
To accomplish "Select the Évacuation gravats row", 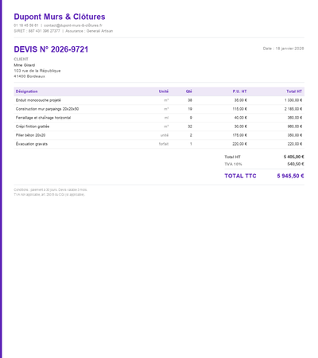I will [x=159, y=144].
